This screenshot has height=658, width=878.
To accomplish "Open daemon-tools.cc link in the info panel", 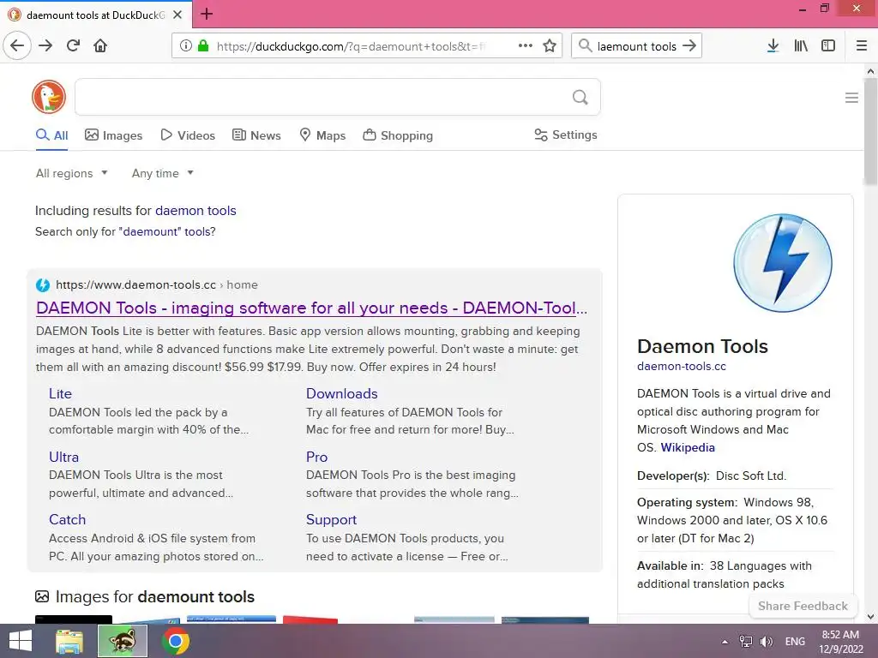I will (x=682, y=367).
